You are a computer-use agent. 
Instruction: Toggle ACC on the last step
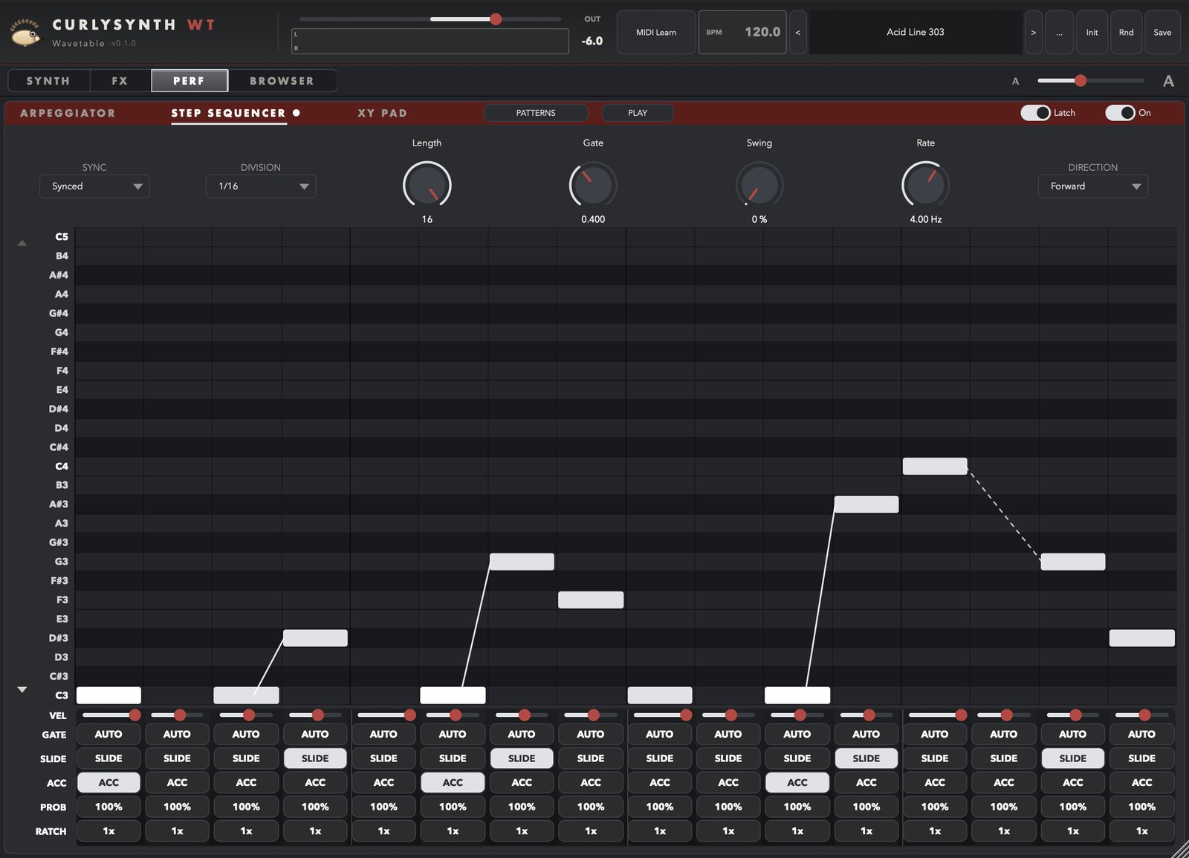pos(1142,783)
